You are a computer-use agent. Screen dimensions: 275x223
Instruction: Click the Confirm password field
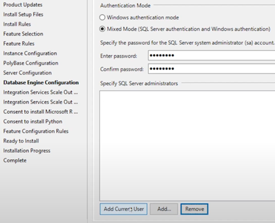212,68
